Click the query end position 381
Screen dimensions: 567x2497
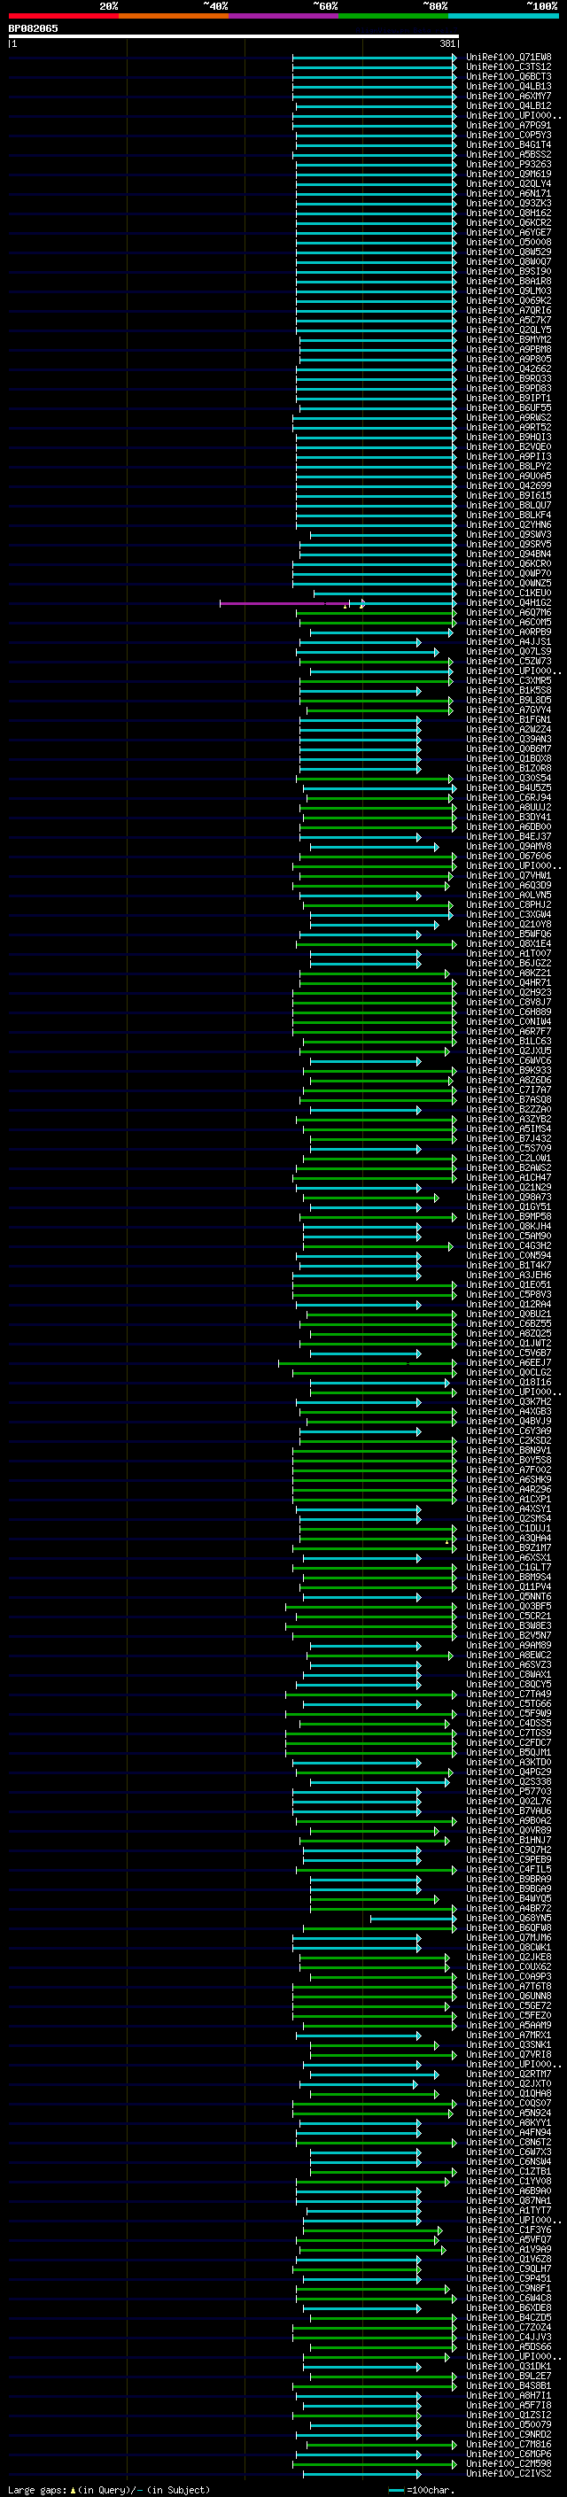coord(447,43)
